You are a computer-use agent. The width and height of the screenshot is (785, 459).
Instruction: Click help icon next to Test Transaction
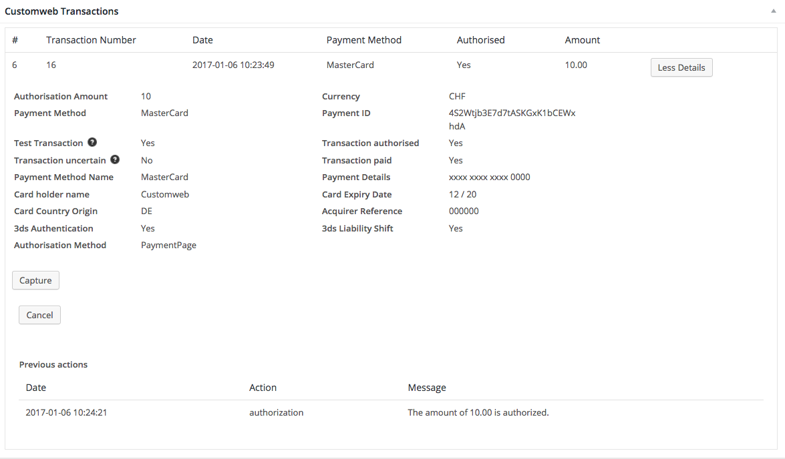pyautogui.click(x=92, y=143)
